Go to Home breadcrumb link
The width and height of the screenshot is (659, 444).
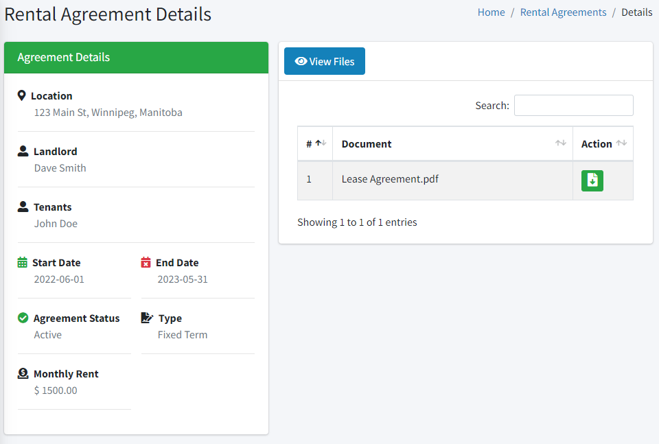pos(491,12)
